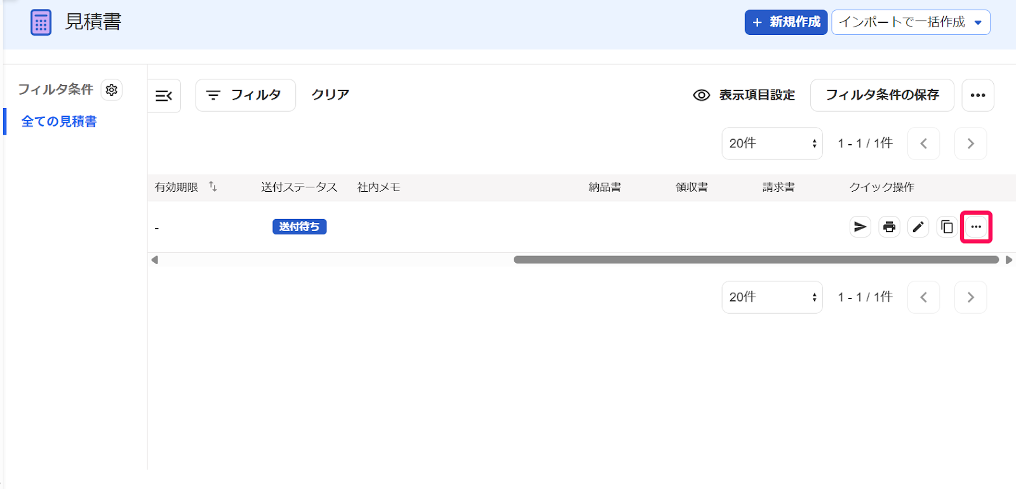Open the フィルタ button
The width and height of the screenshot is (1016, 489).
click(245, 95)
